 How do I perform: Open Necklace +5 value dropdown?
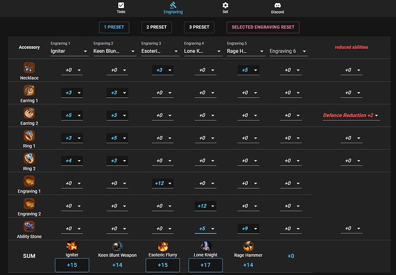click(x=248, y=70)
